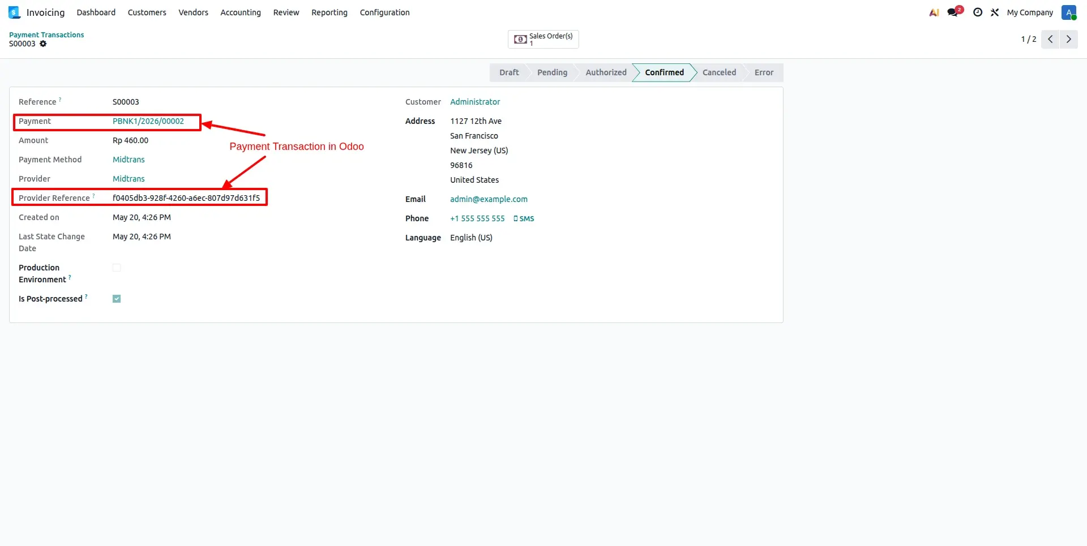The width and height of the screenshot is (1087, 546).
Task: Open the Administrator customer link
Action: [475, 102]
